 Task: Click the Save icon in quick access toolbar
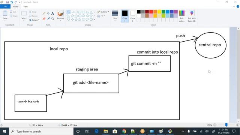7,2
